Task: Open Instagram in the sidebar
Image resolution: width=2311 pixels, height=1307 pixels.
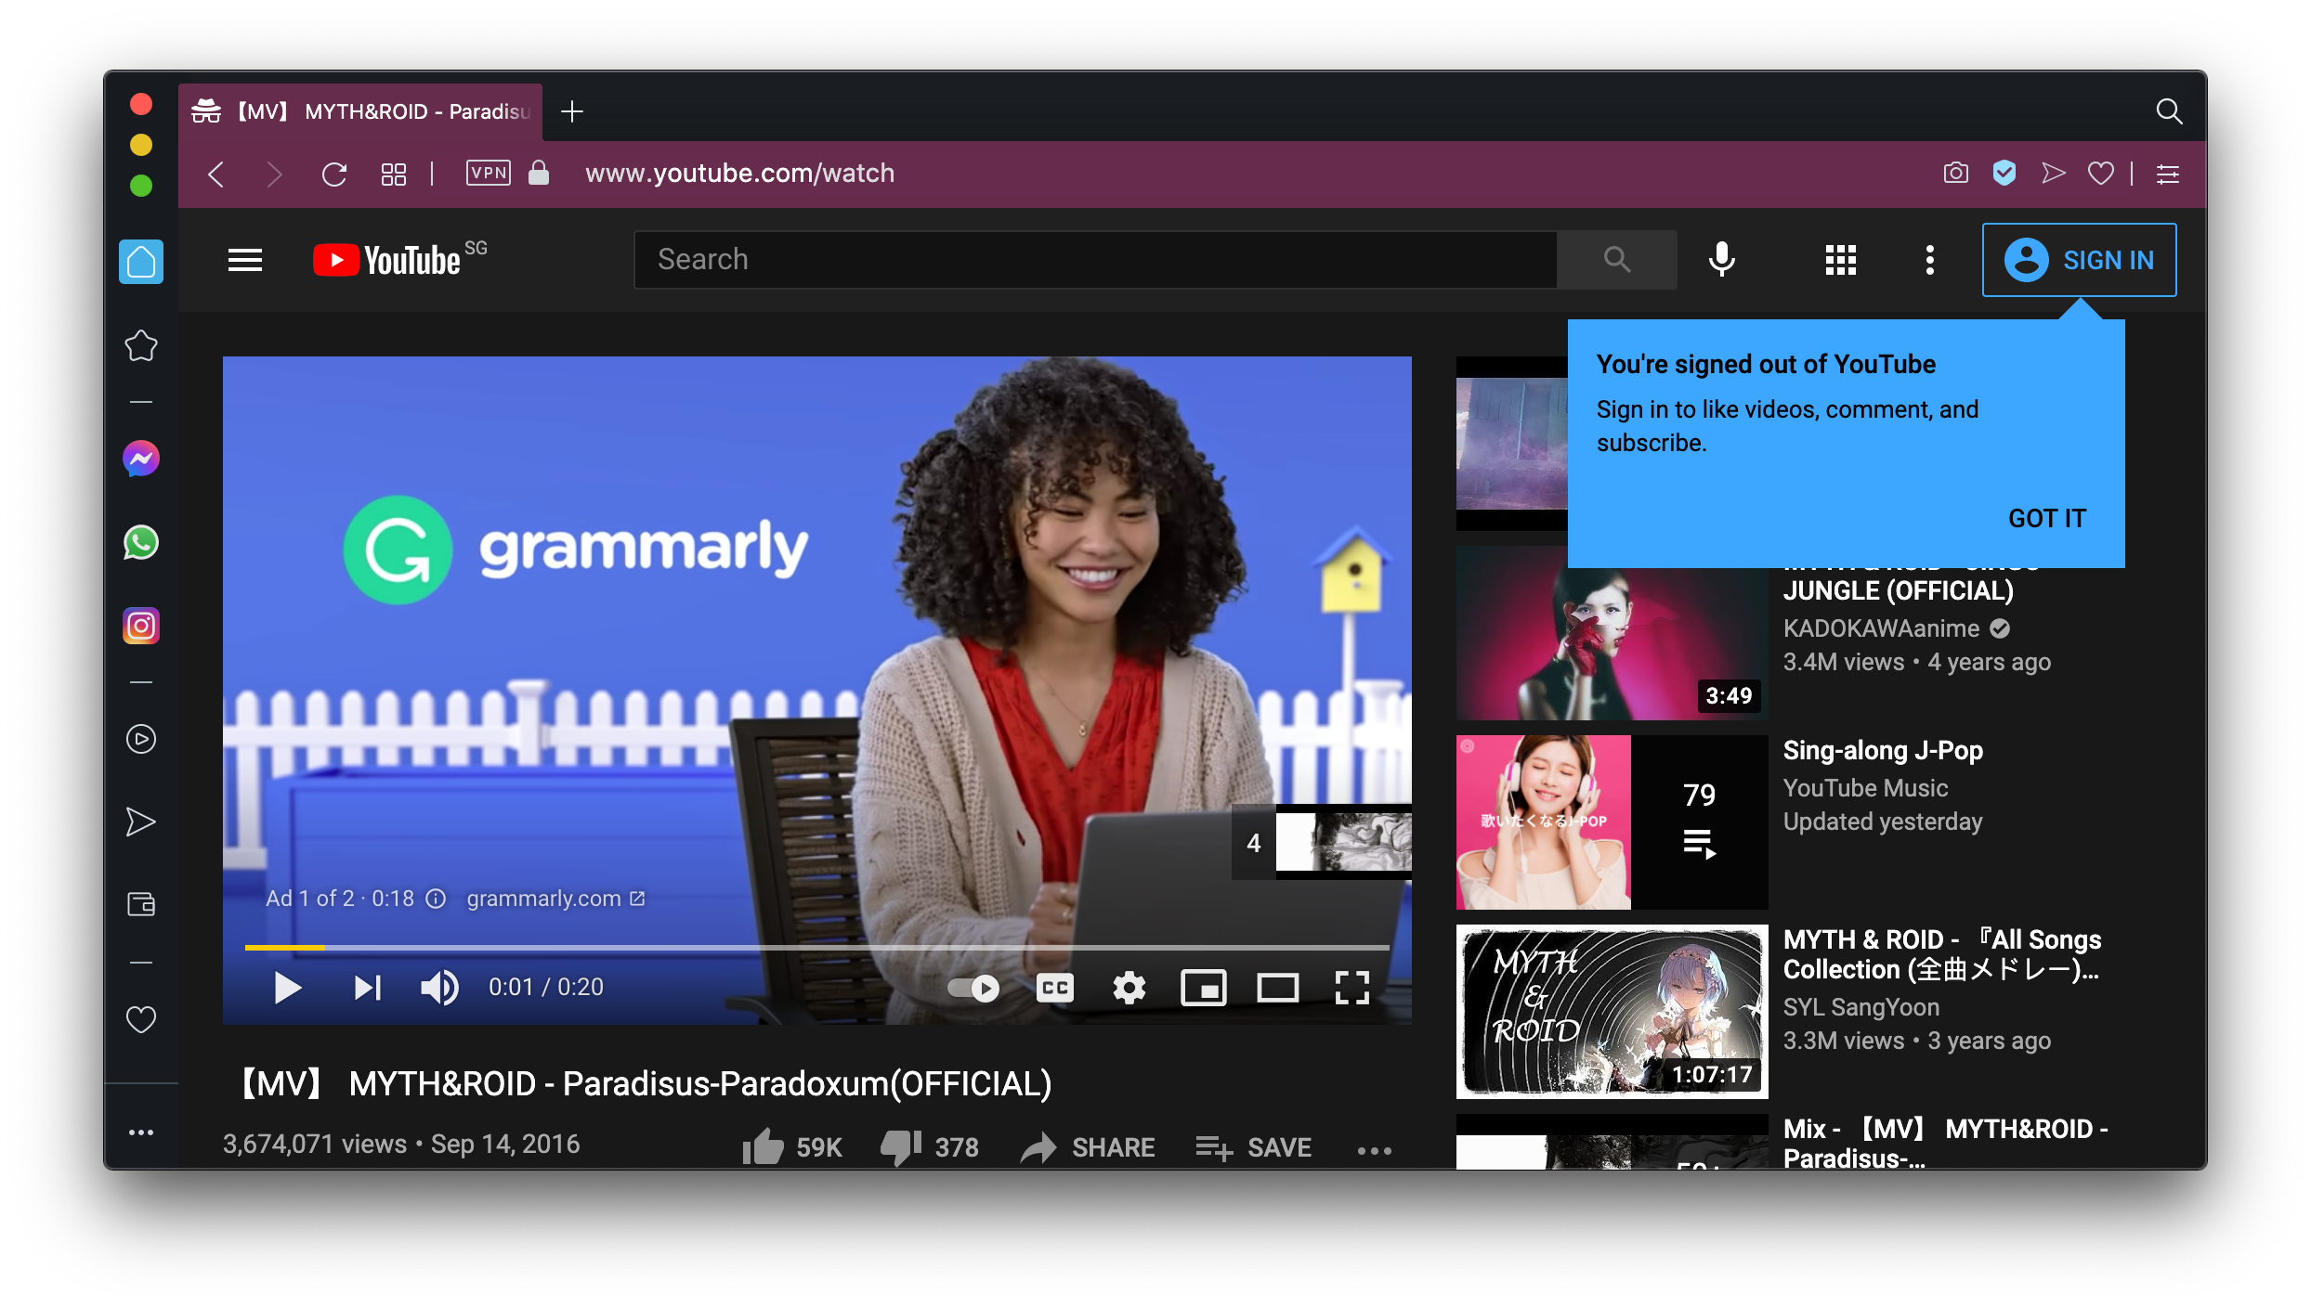Action: pyautogui.click(x=141, y=627)
